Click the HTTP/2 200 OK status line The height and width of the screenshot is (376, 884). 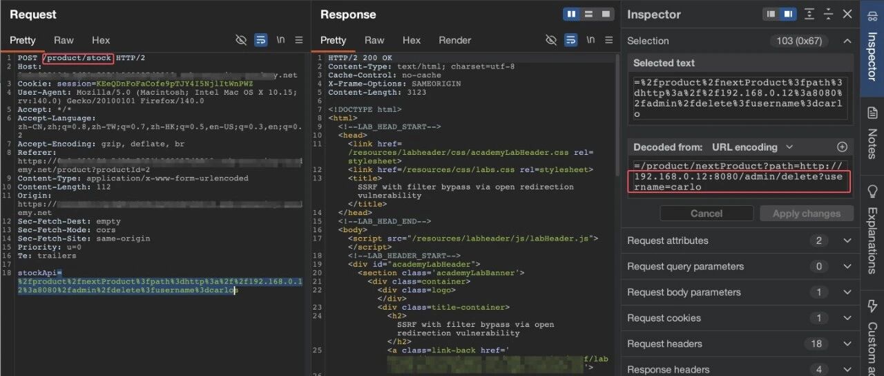(360, 58)
